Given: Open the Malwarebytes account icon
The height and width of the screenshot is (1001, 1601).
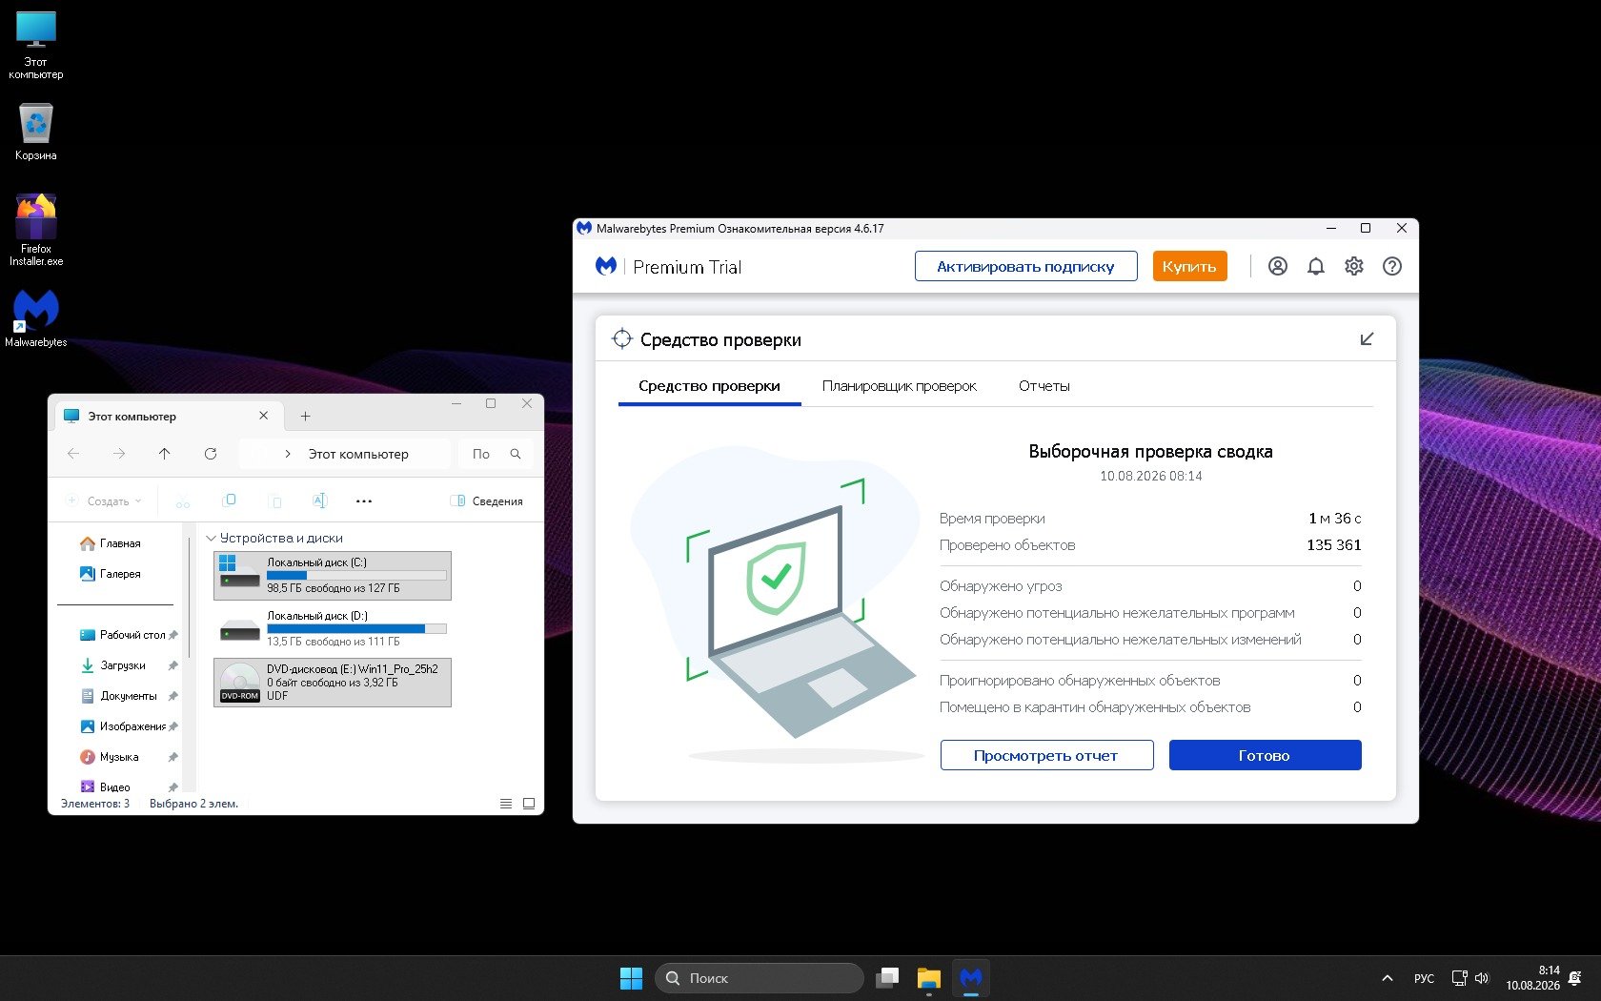Looking at the screenshot, I should click(1278, 267).
